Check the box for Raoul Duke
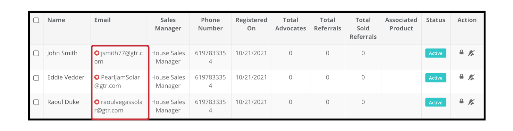 tap(36, 102)
